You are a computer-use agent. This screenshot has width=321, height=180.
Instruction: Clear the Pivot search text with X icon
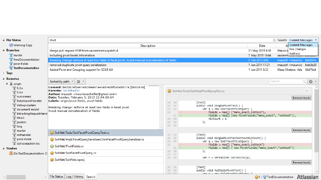click(x=274, y=40)
